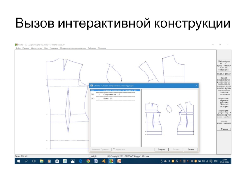Open the media player taskbar icon
246x184 pixels.
(49, 161)
